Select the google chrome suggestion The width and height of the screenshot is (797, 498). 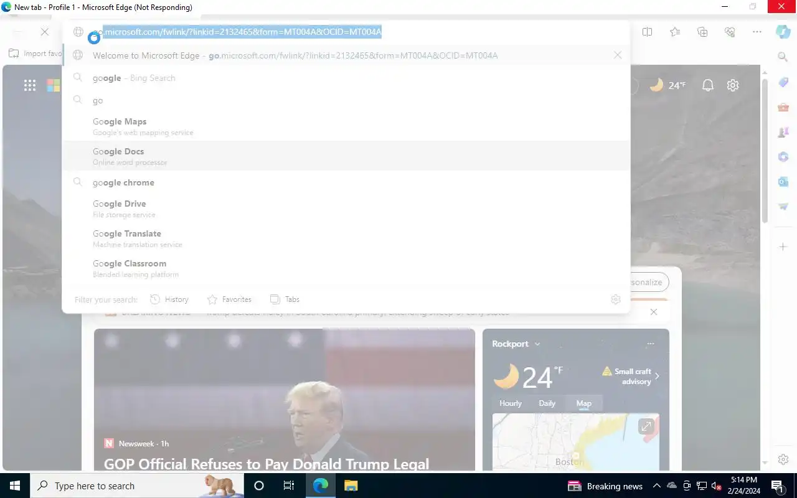tap(346, 182)
